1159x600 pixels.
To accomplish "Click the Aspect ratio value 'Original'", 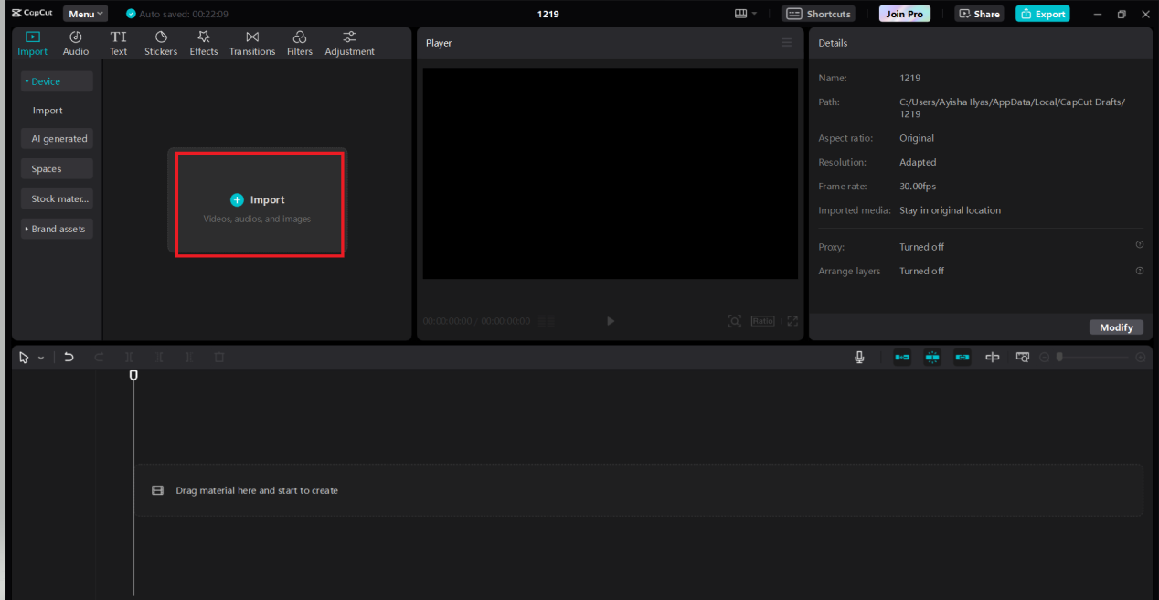I will coord(917,139).
